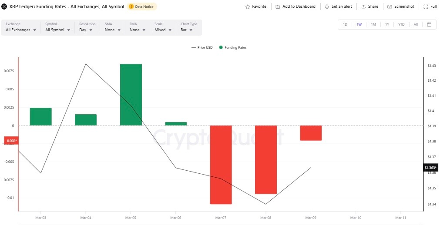
Task: Open the Exchange dropdown
Action: (x=20, y=30)
